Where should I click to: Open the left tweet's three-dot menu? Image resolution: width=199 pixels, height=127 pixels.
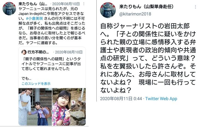84,4
